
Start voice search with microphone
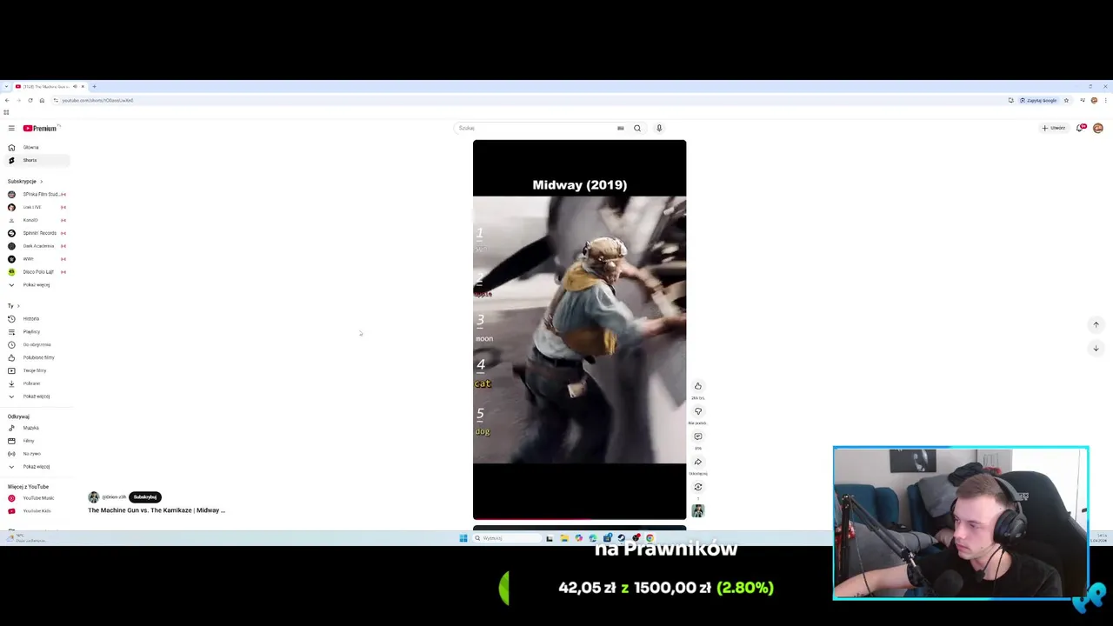(x=659, y=128)
